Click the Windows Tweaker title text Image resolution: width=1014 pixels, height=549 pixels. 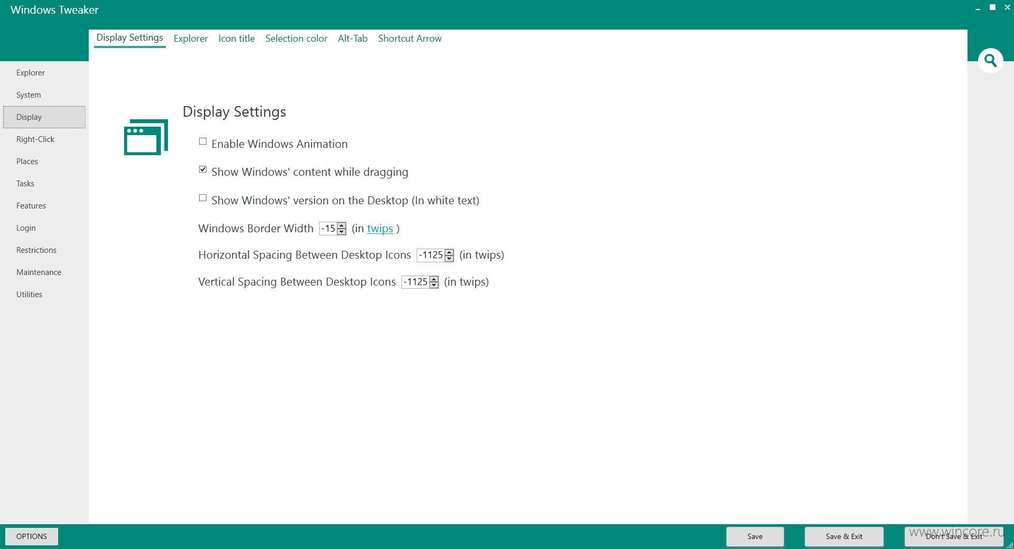click(x=54, y=10)
